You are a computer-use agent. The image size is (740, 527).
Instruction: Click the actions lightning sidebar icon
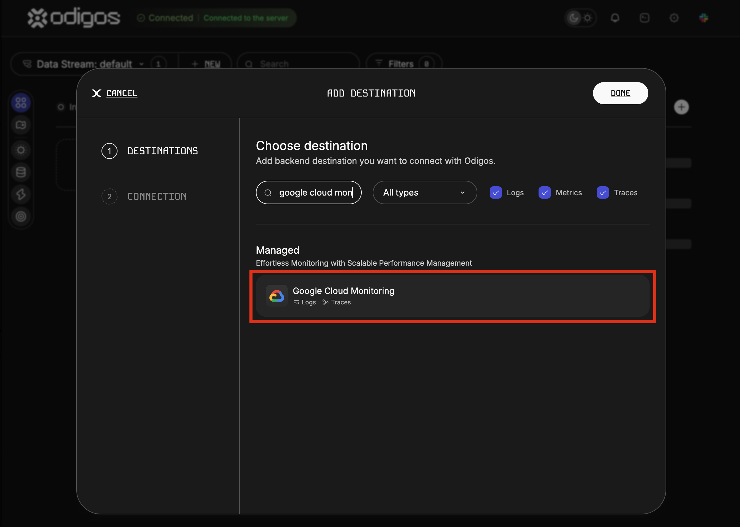pyautogui.click(x=21, y=194)
